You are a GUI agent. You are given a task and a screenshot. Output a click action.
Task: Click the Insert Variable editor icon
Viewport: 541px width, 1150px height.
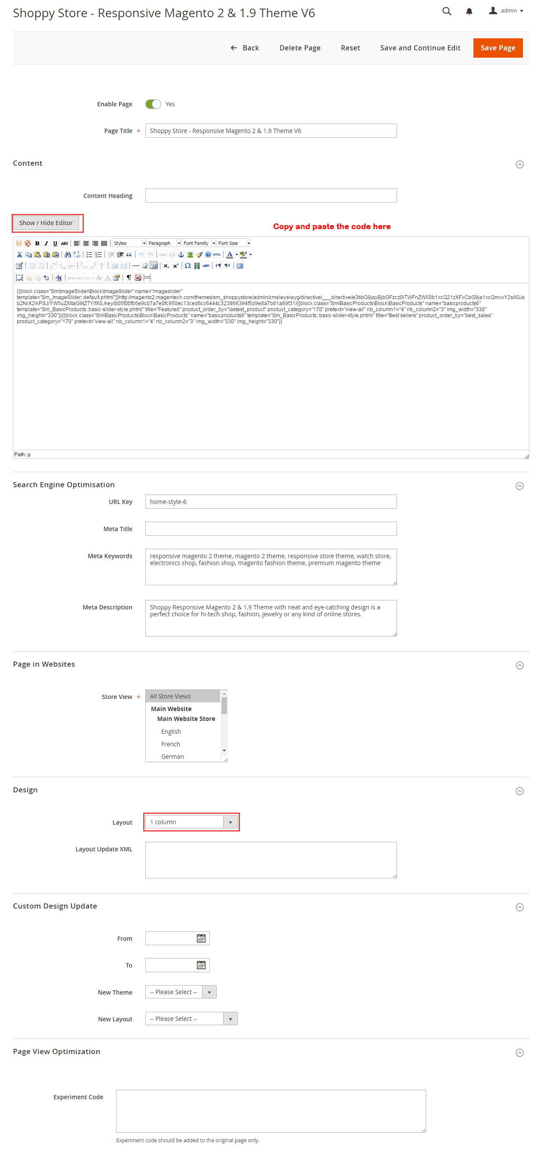pos(19,243)
